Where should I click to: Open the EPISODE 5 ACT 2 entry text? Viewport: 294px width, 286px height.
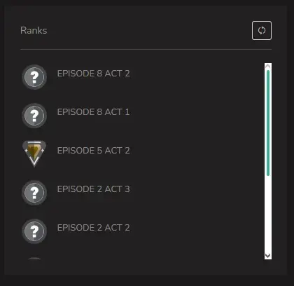93,151
